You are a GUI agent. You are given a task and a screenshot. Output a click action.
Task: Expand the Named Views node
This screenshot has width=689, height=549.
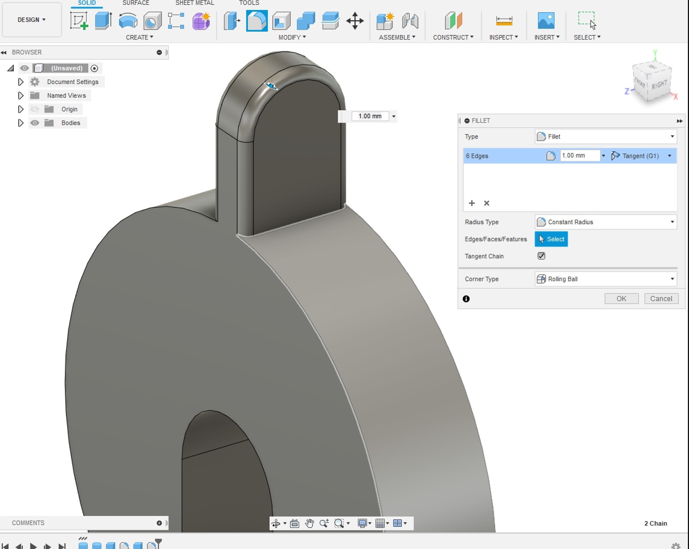(x=21, y=95)
